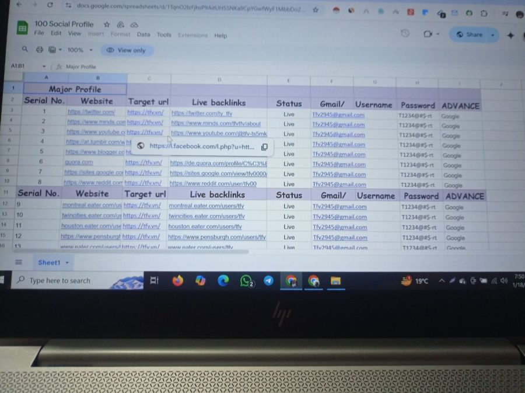Click the move-to-folder icon beside the title
This screenshot has height=393, width=525.
click(121, 25)
